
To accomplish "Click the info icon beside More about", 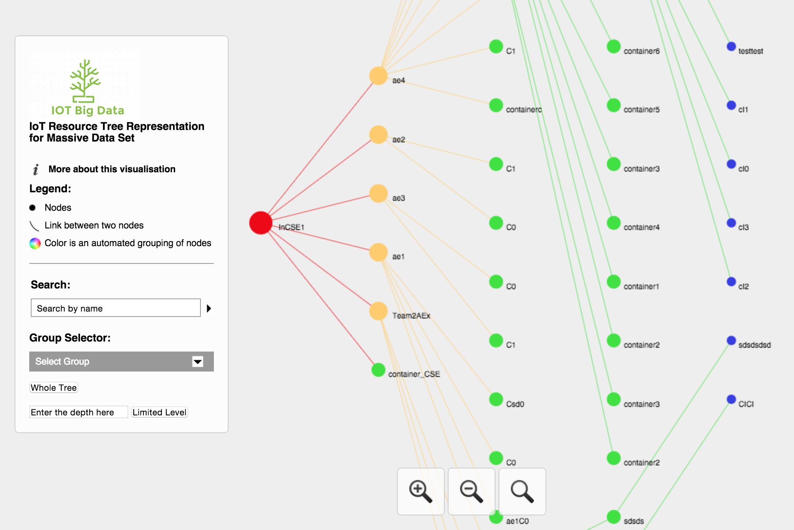I will coord(35,169).
